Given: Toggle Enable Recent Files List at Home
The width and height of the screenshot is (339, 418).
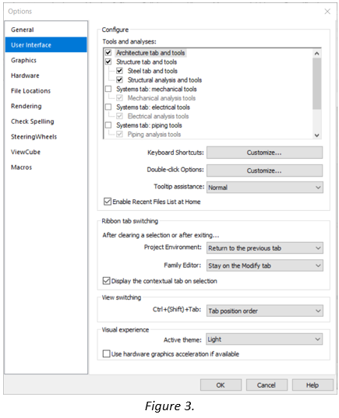Looking at the screenshot, I should tap(108, 202).
